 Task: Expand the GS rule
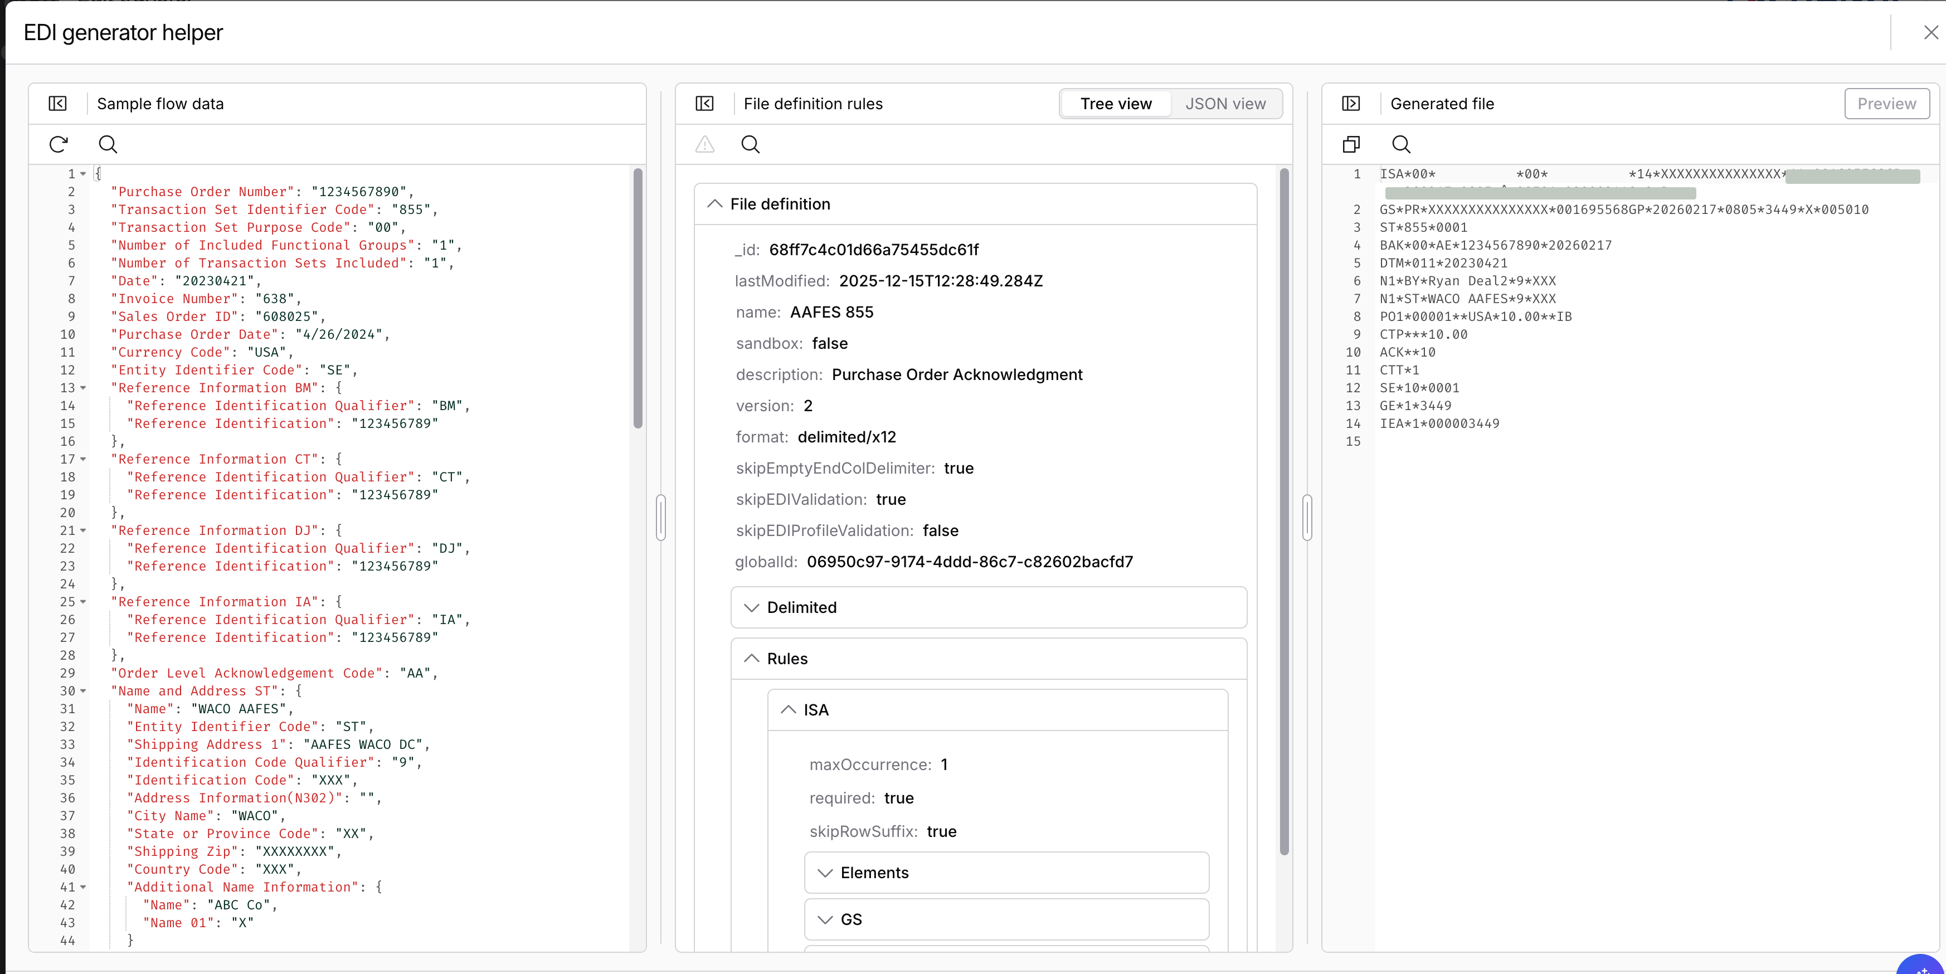[x=825, y=919]
